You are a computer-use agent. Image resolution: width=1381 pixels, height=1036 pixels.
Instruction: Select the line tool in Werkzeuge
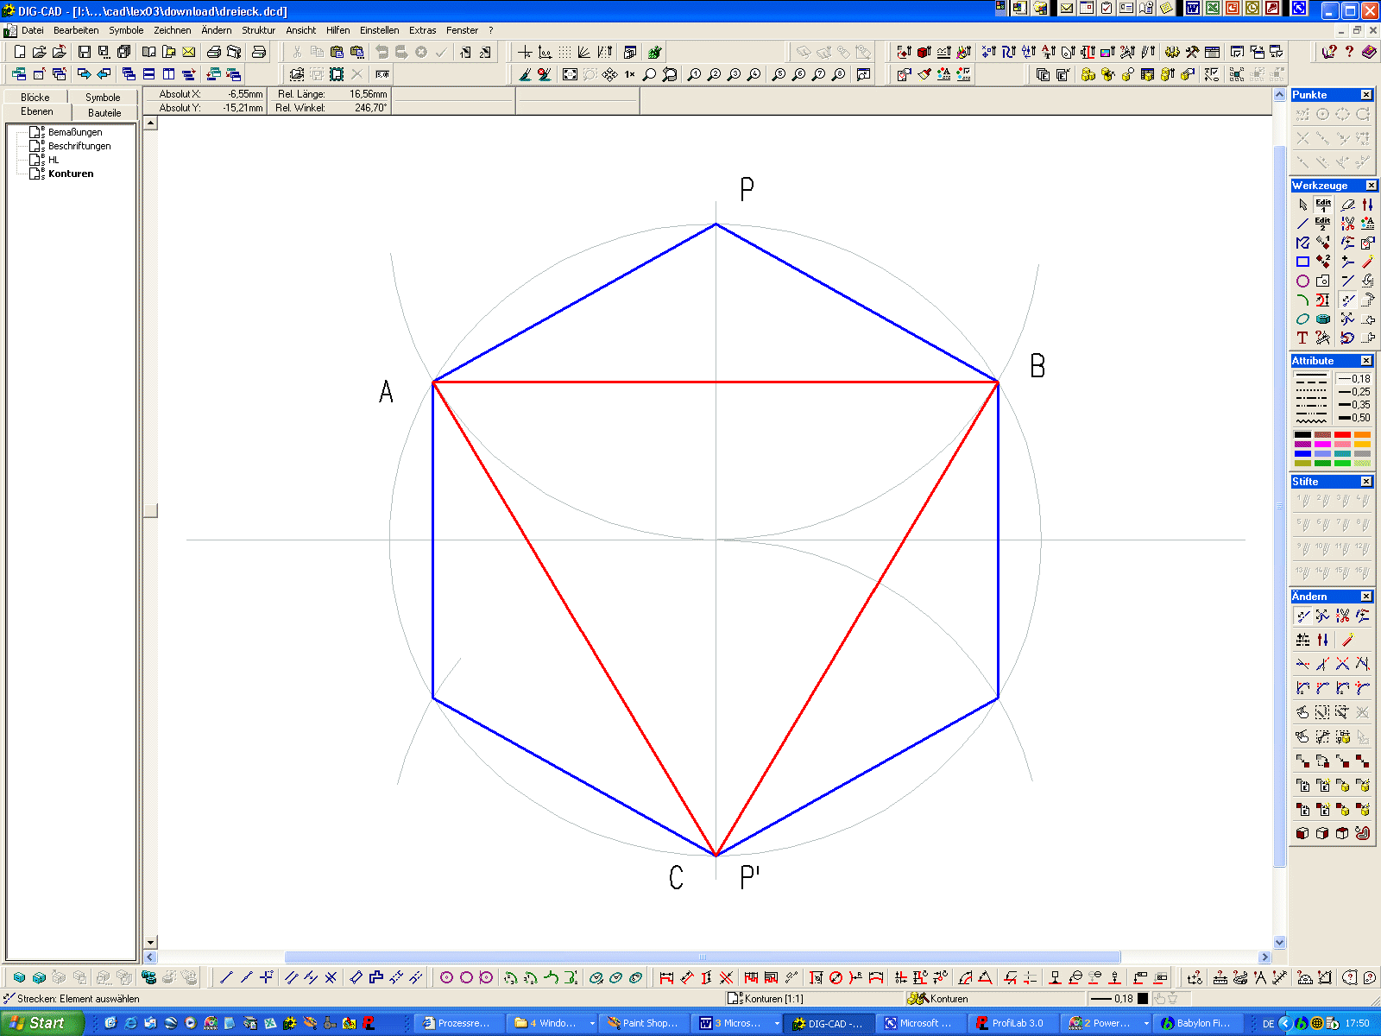(1302, 224)
